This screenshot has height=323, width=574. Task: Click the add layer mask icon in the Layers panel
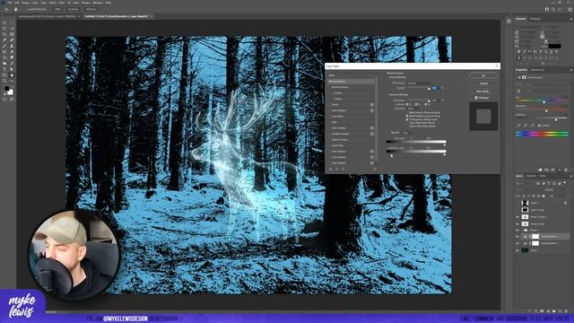click(x=542, y=311)
